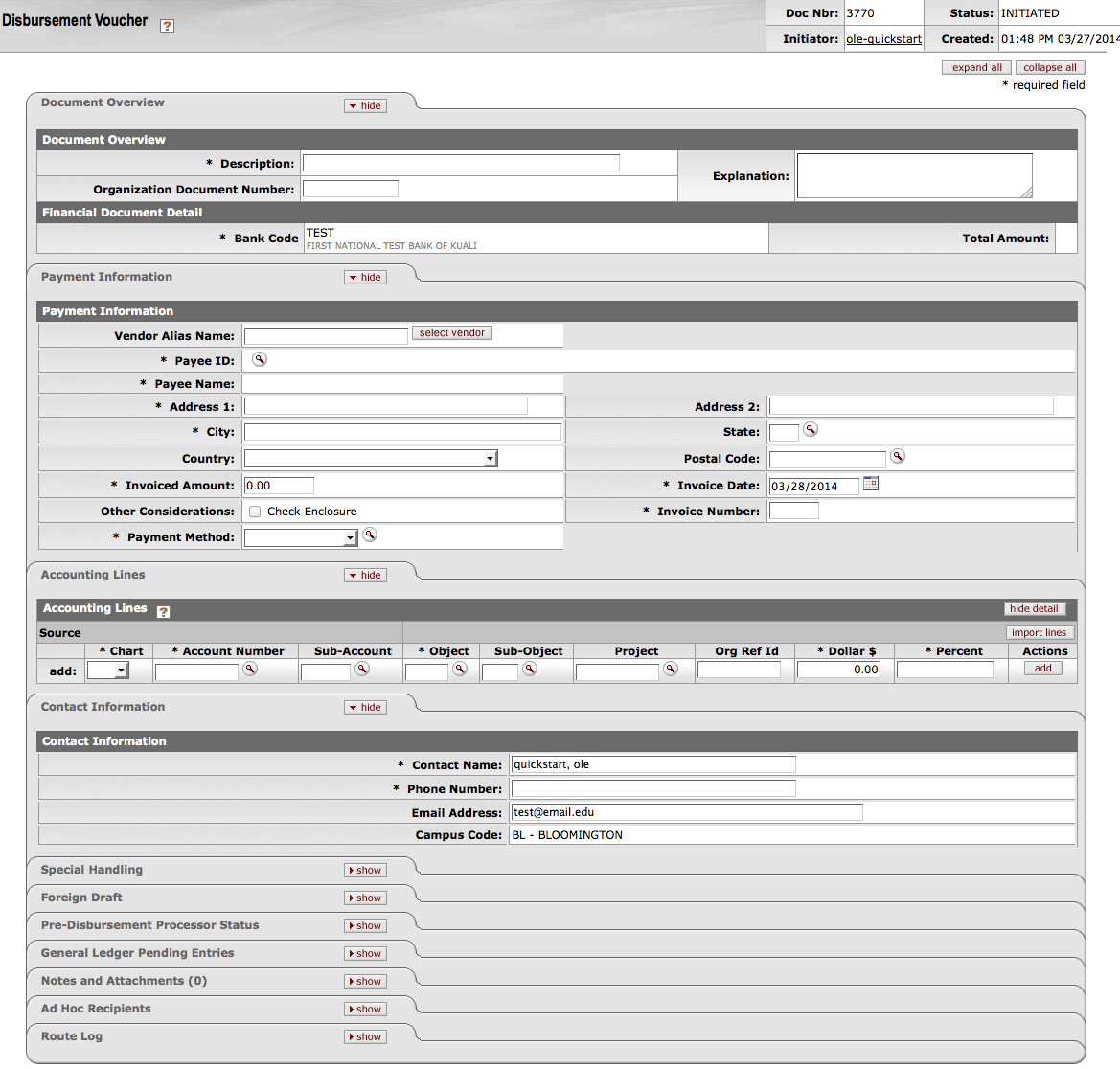Open Invoice Date calendar picker

tap(871, 484)
